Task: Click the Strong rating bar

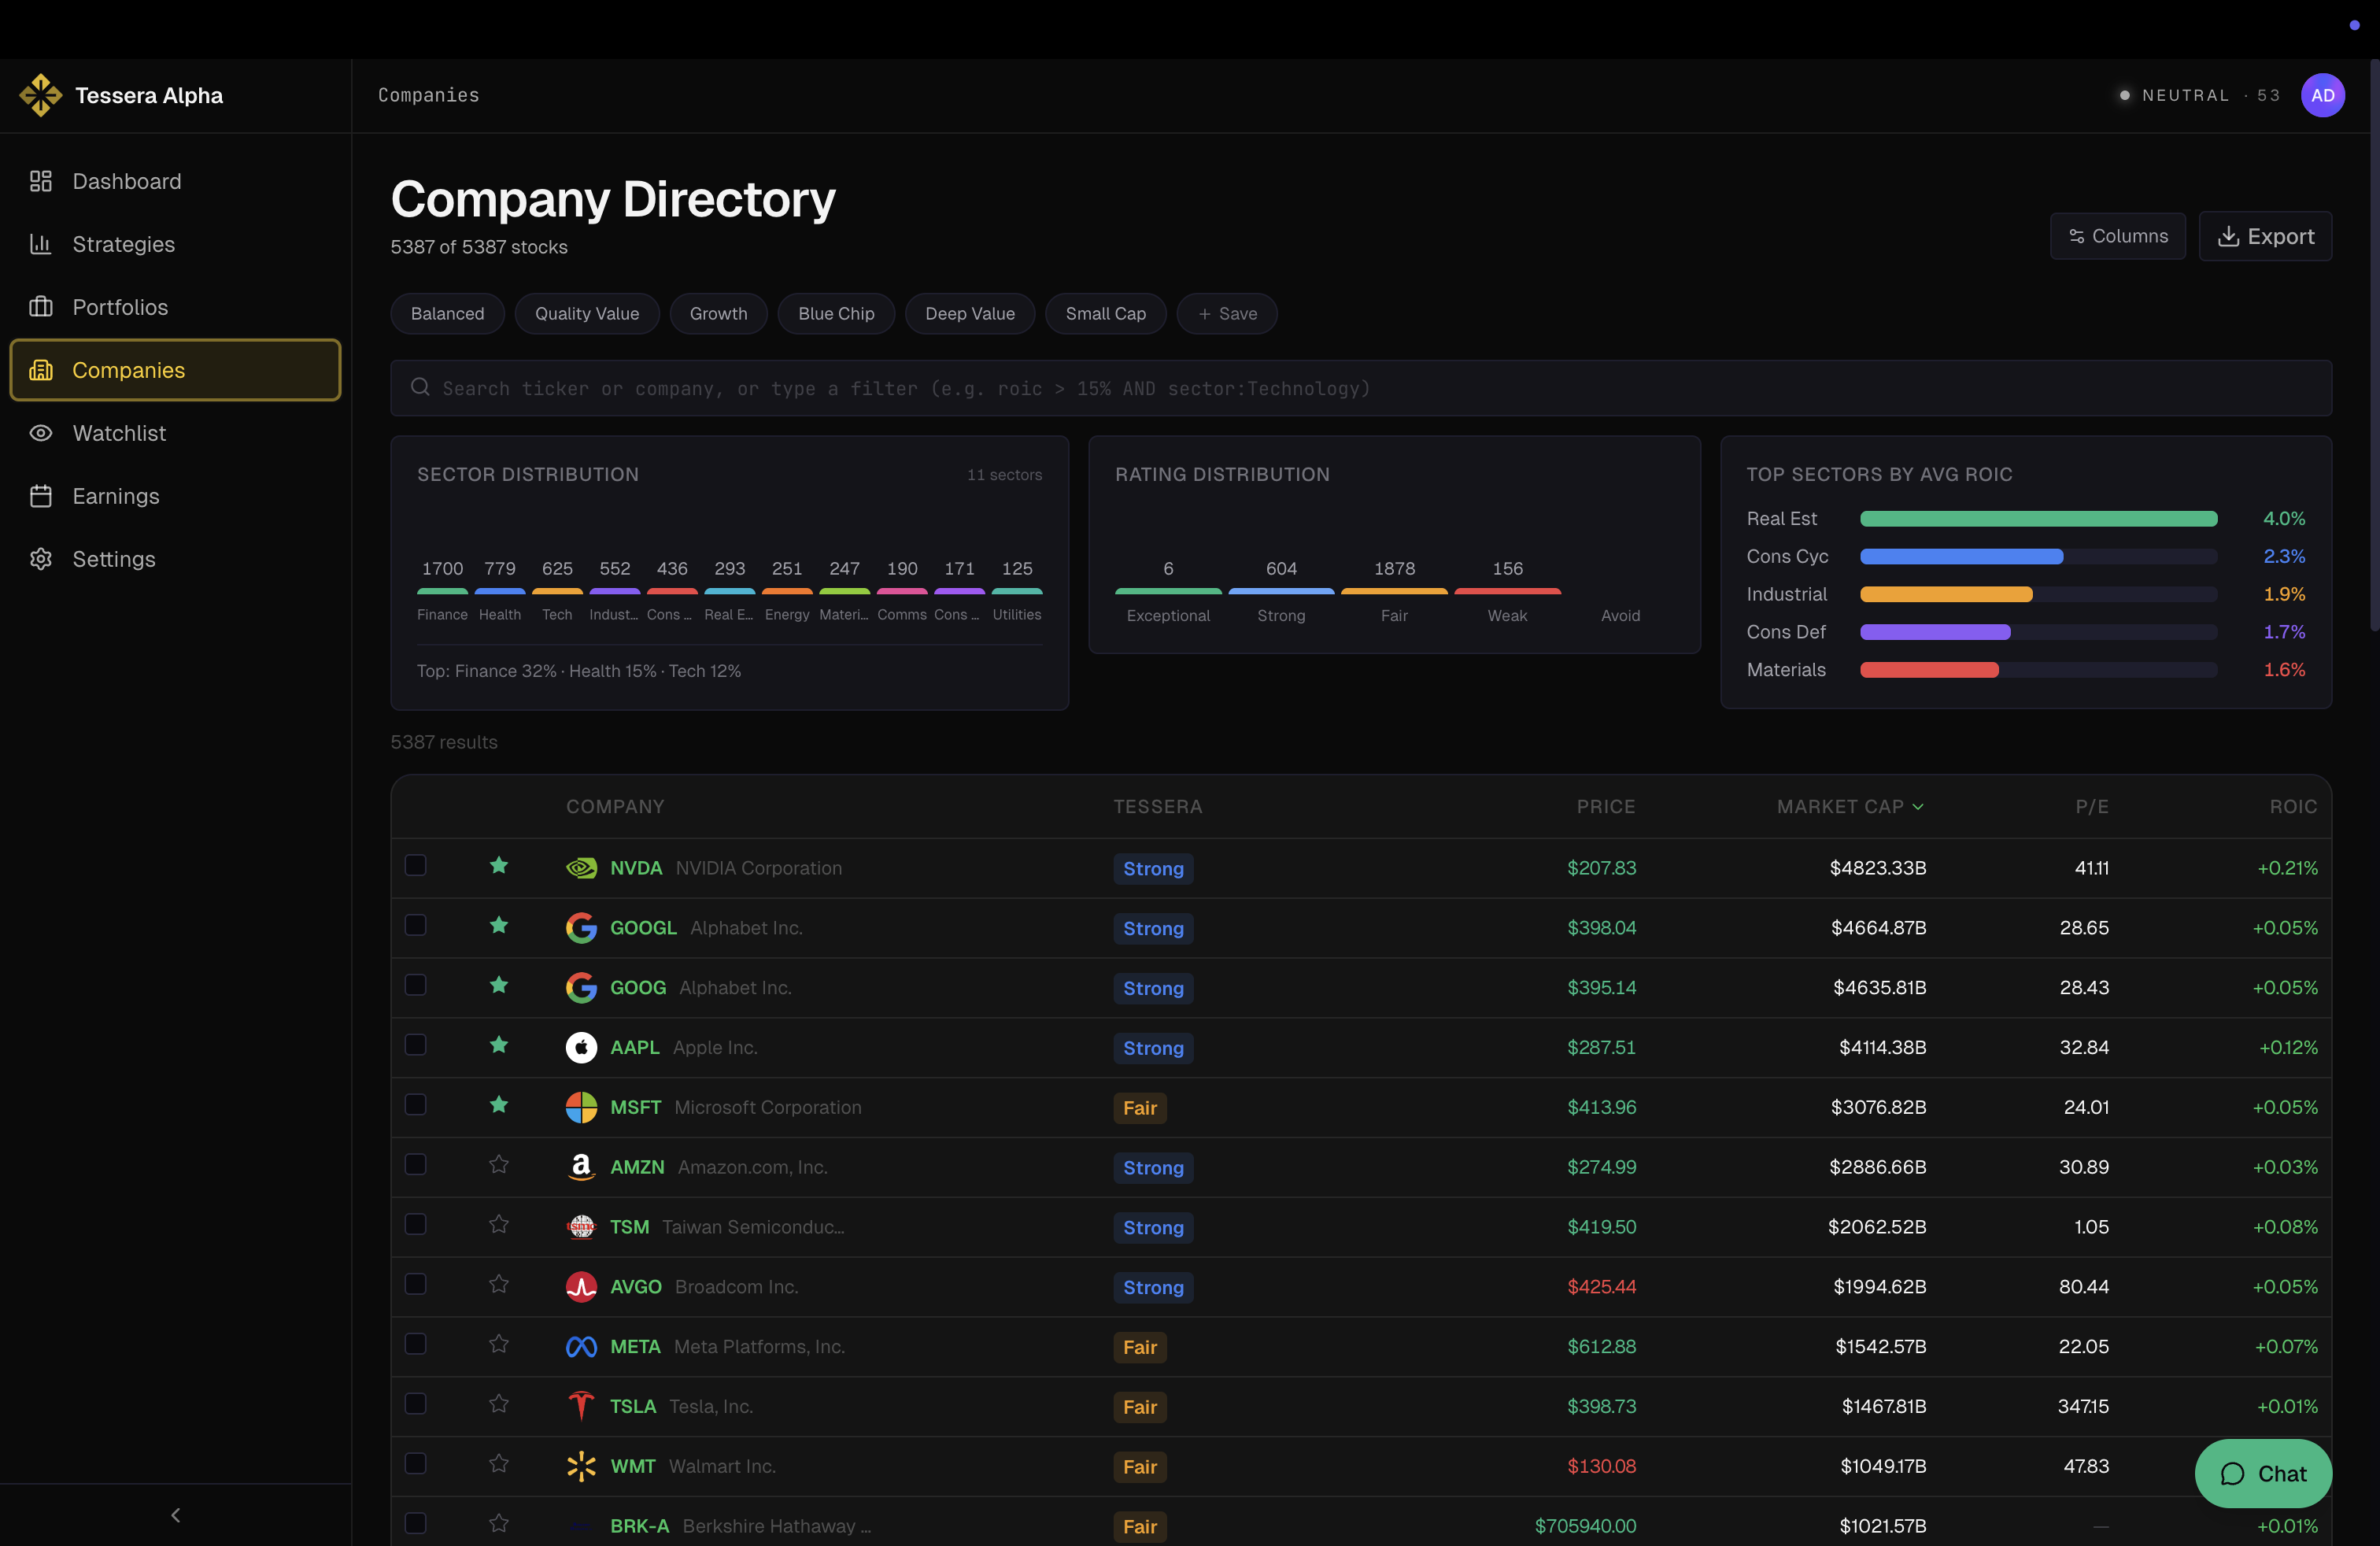Action: (x=1281, y=591)
